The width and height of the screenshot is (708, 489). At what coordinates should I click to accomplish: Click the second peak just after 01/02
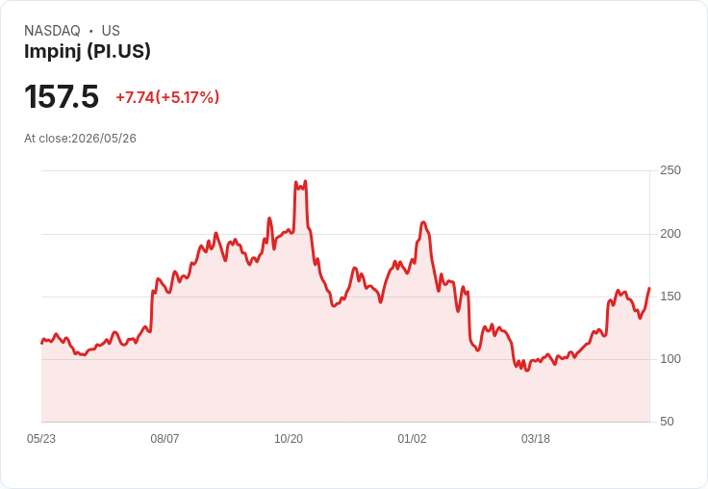point(423,222)
